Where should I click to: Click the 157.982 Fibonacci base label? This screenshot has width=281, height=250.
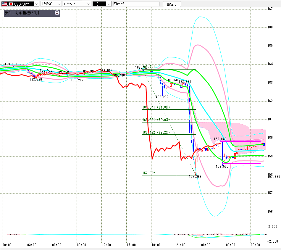(x=148, y=173)
